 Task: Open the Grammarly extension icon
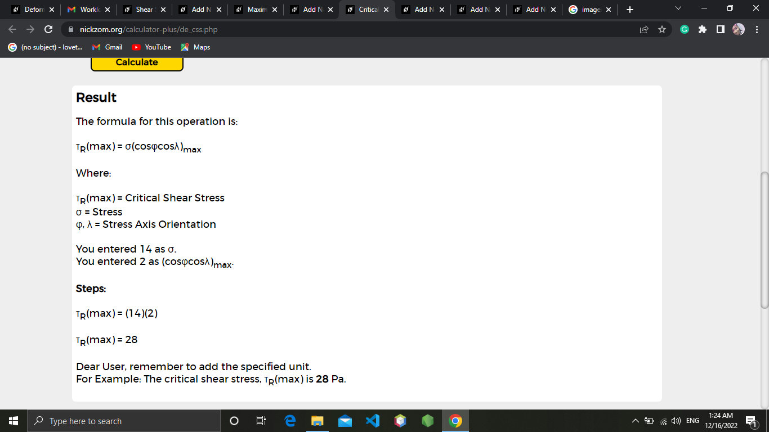[x=685, y=29]
